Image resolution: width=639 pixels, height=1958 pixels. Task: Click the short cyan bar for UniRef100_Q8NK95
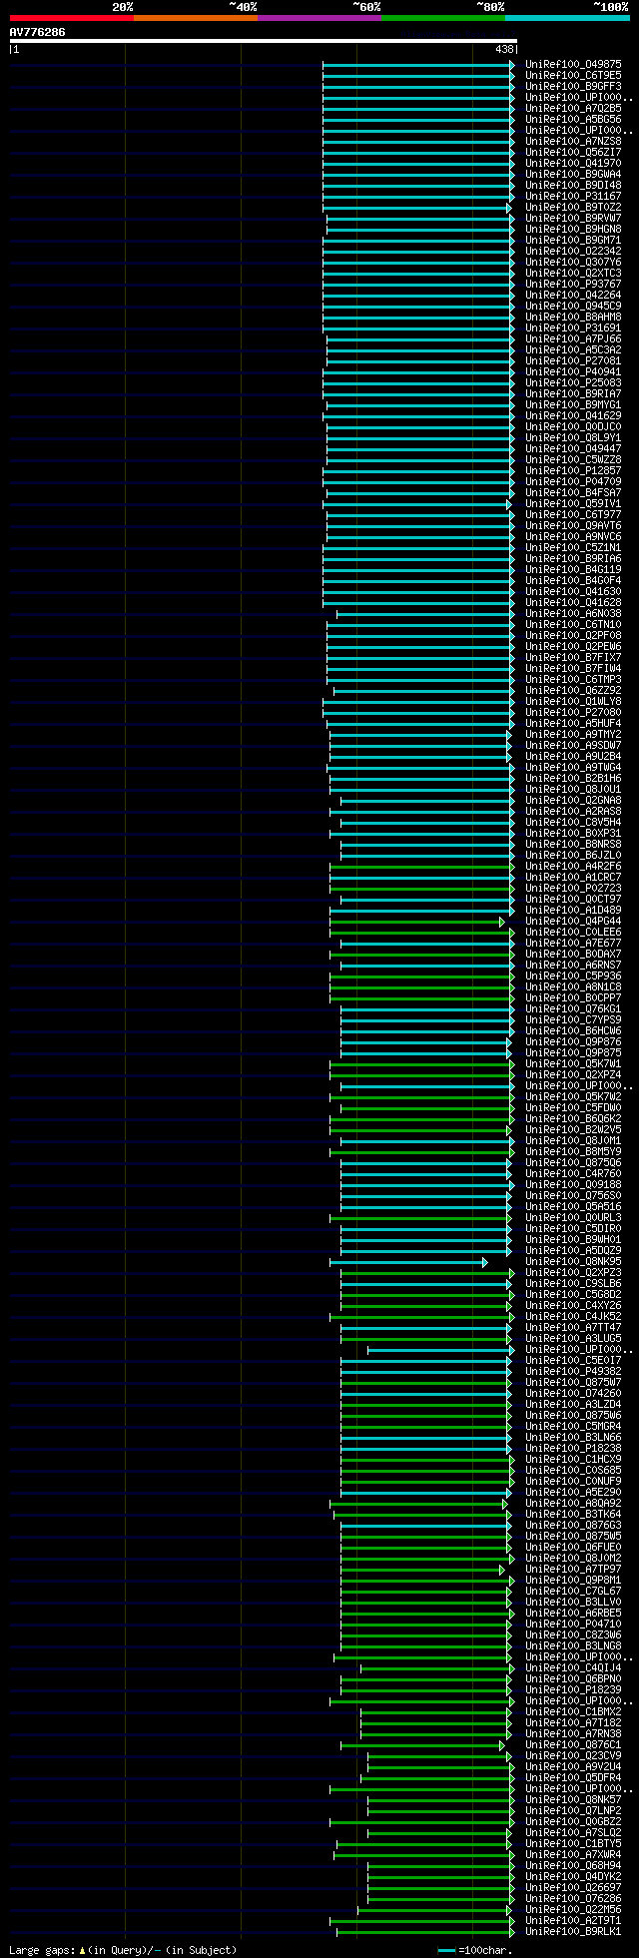click(408, 1262)
